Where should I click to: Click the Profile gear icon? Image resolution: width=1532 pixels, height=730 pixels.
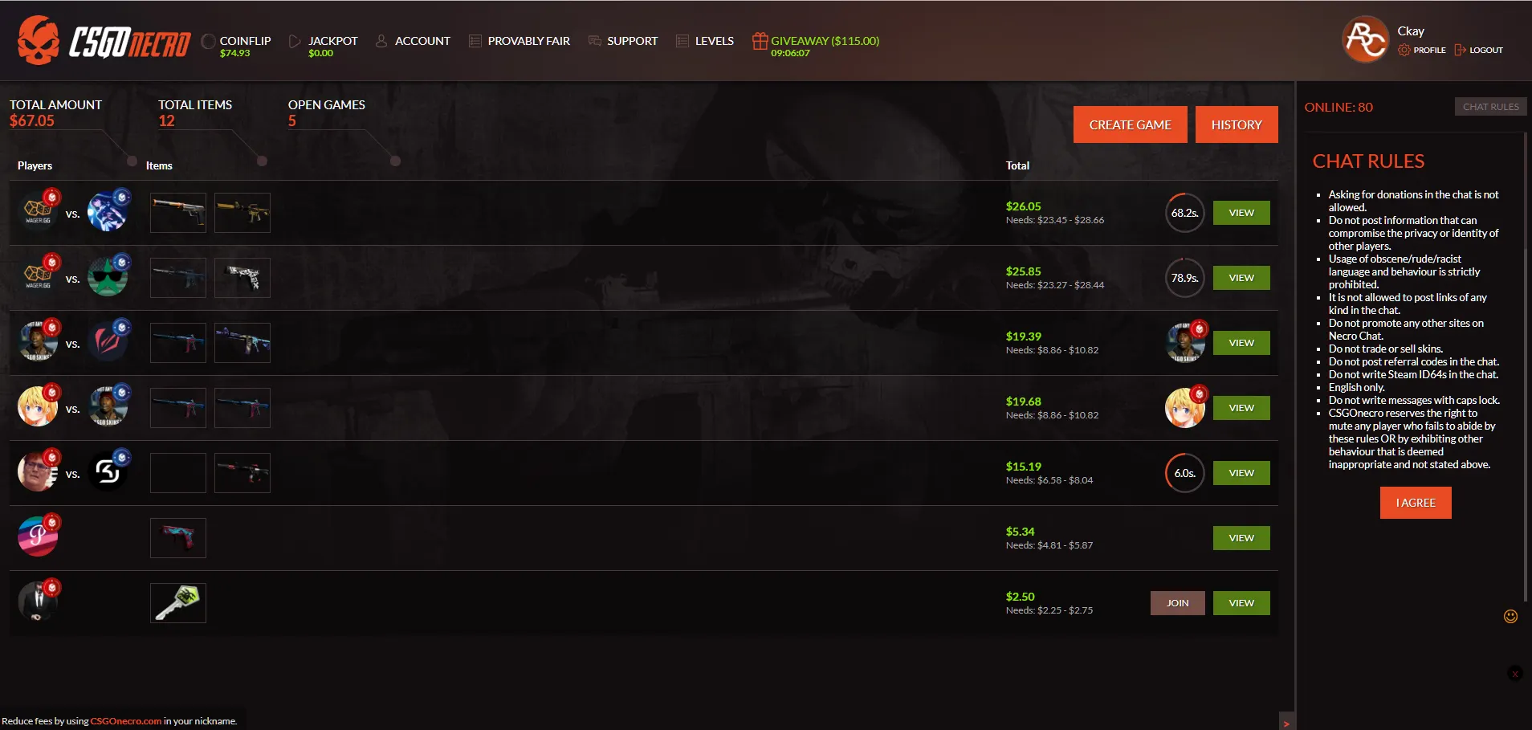[1404, 50]
